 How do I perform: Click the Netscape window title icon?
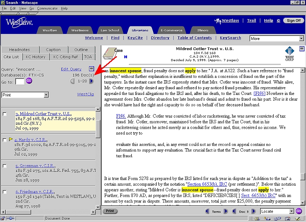(2, 2)
